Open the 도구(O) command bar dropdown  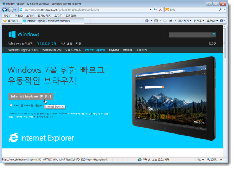click(x=212, y=21)
